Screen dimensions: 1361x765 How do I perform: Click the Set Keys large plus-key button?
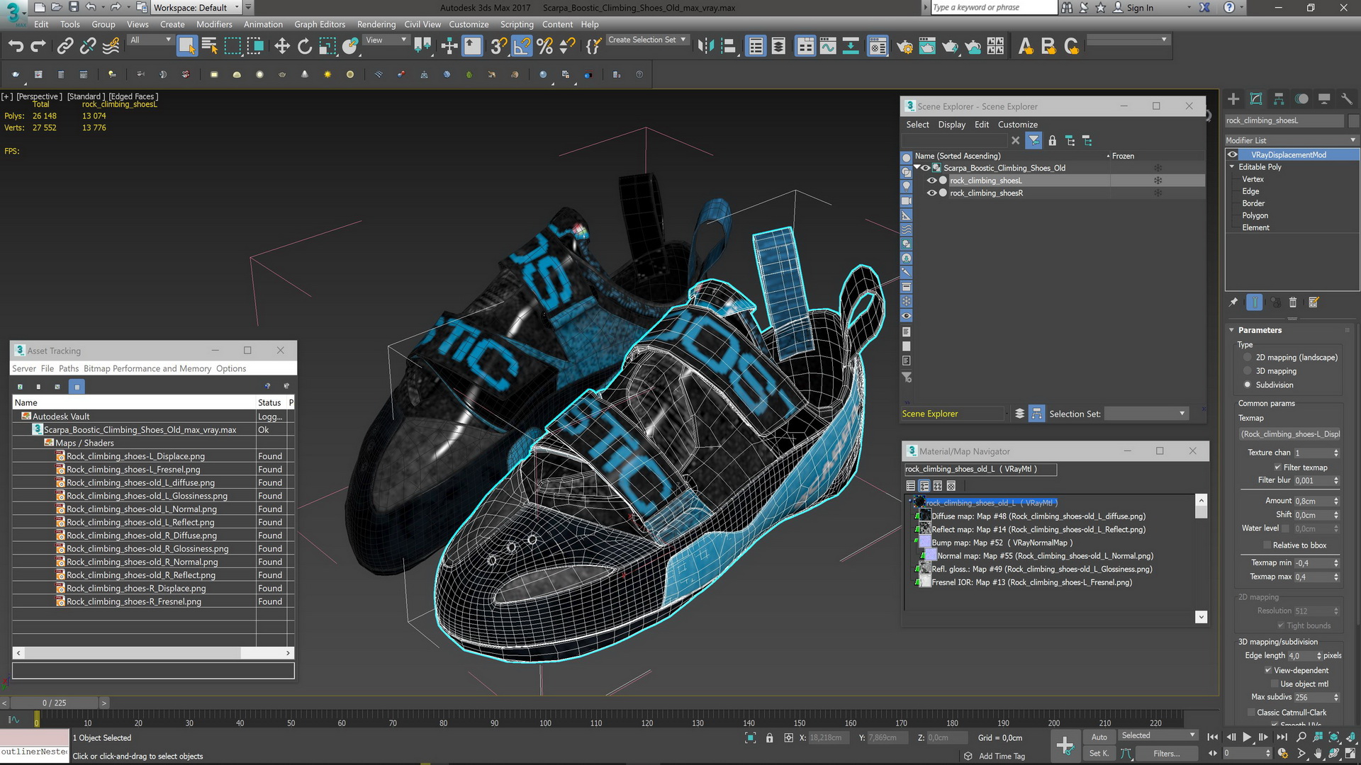coord(1065,745)
